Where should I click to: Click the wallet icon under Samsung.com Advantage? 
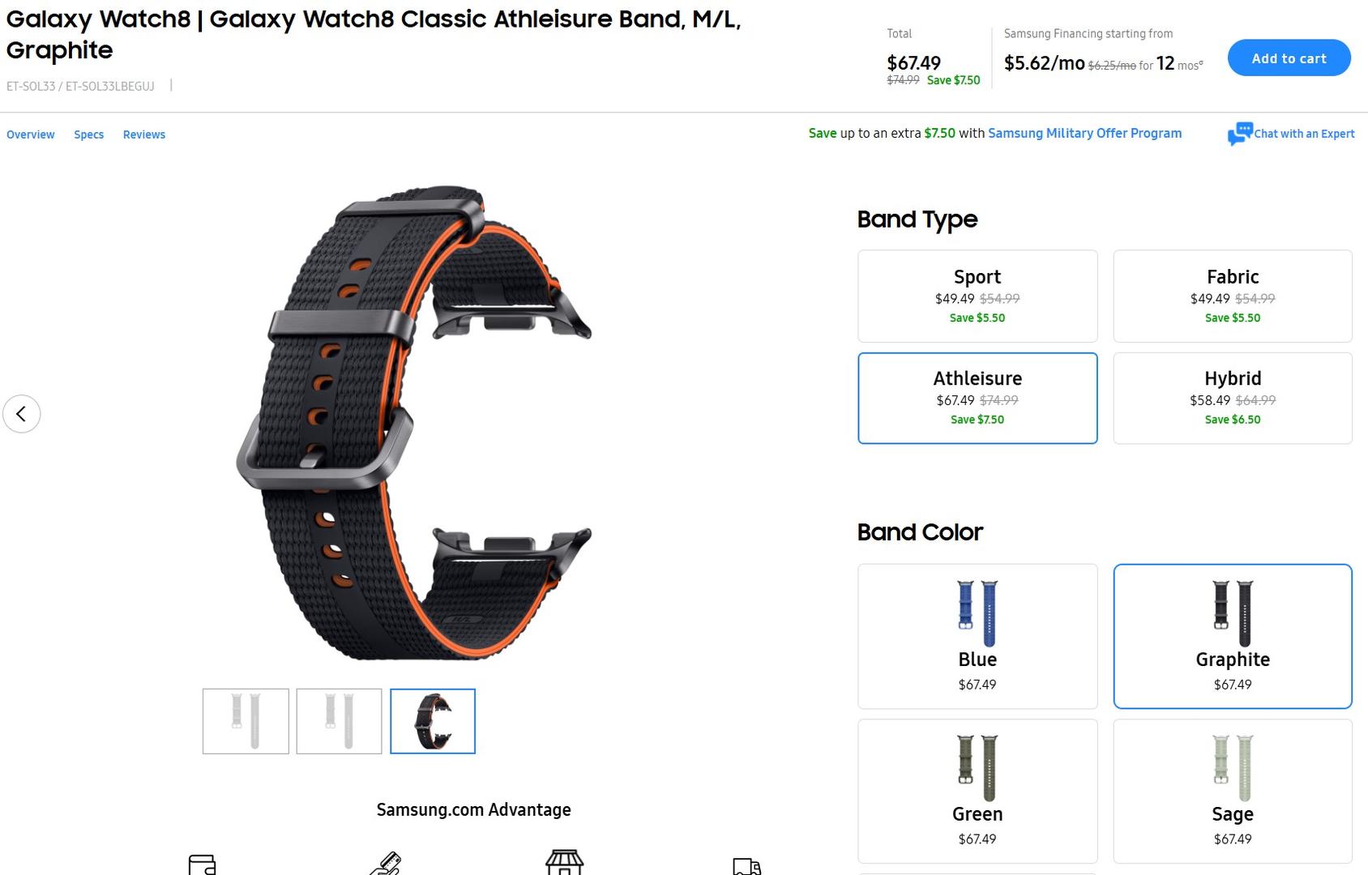point(202,864)
